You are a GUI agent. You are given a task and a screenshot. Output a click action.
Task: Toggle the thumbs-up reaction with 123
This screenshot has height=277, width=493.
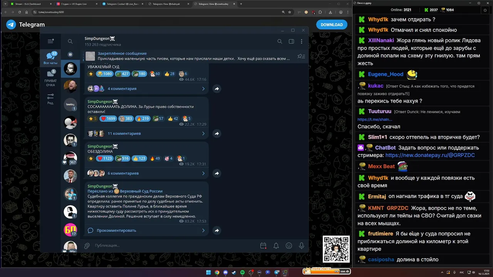pyautogui.click(x=139, y=159)
